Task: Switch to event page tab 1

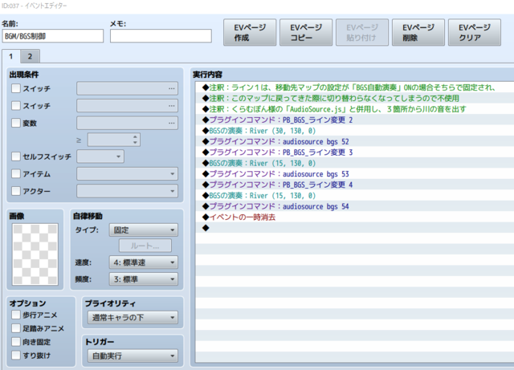Action: point(10,56)
